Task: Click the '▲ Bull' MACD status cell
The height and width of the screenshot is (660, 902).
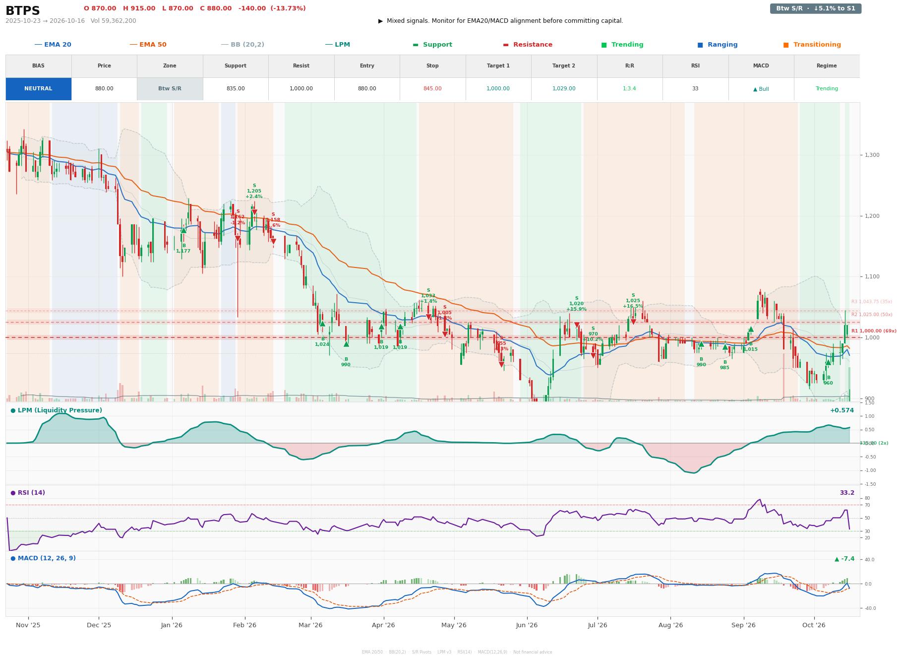Action: click(x=761, y=89)
